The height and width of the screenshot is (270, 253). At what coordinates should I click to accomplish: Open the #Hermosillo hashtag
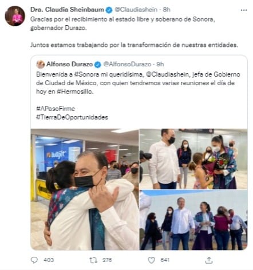click(75, 92)
